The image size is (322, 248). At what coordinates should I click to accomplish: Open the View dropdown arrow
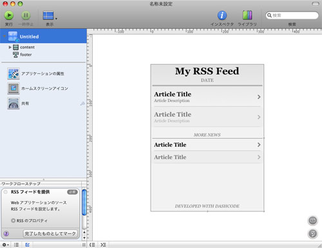(x=56, y=19)
